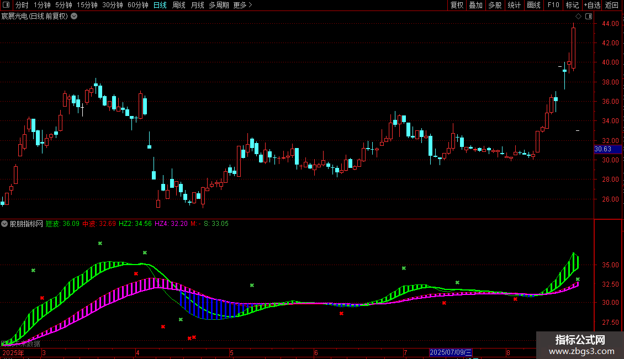Screen dimensions: 624x359
Task: Click the 26.00 price axis label
Action: (610, 199)
